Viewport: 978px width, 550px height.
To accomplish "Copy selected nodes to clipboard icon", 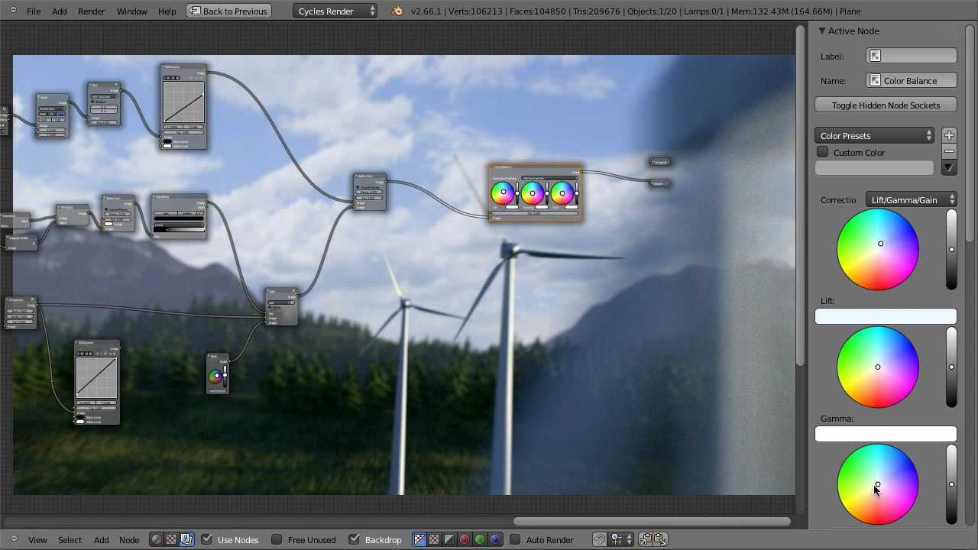I will [x=646, y=539].
